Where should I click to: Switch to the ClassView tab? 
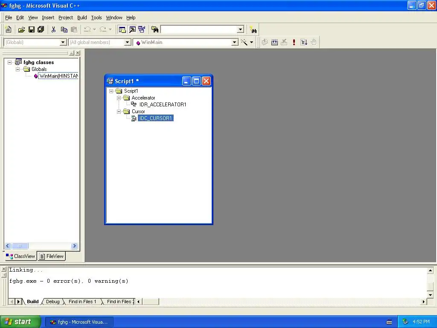point(20,256)
